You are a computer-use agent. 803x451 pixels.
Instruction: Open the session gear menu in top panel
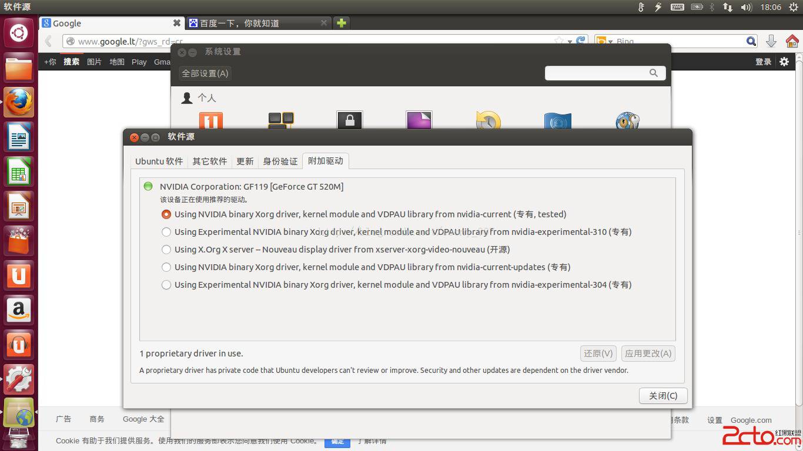coord(793,7)
